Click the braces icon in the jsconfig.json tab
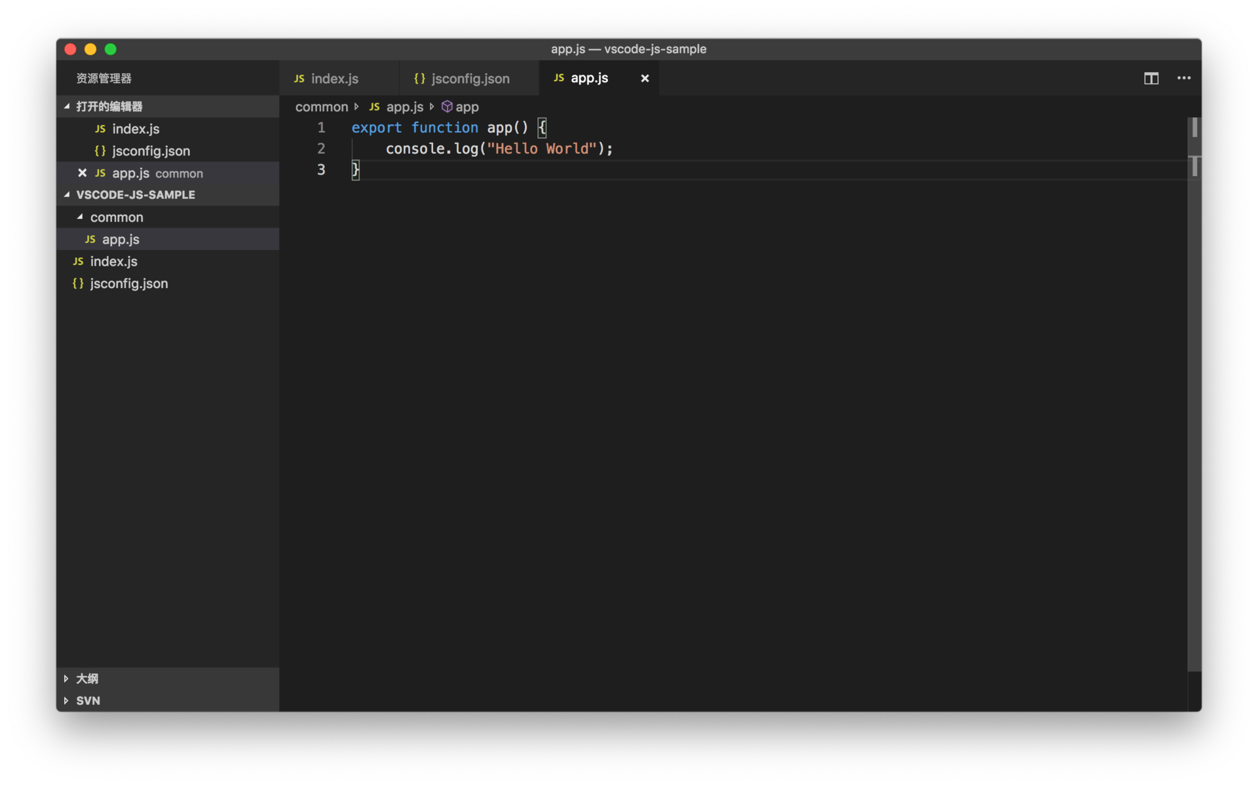 click(419, 79)
